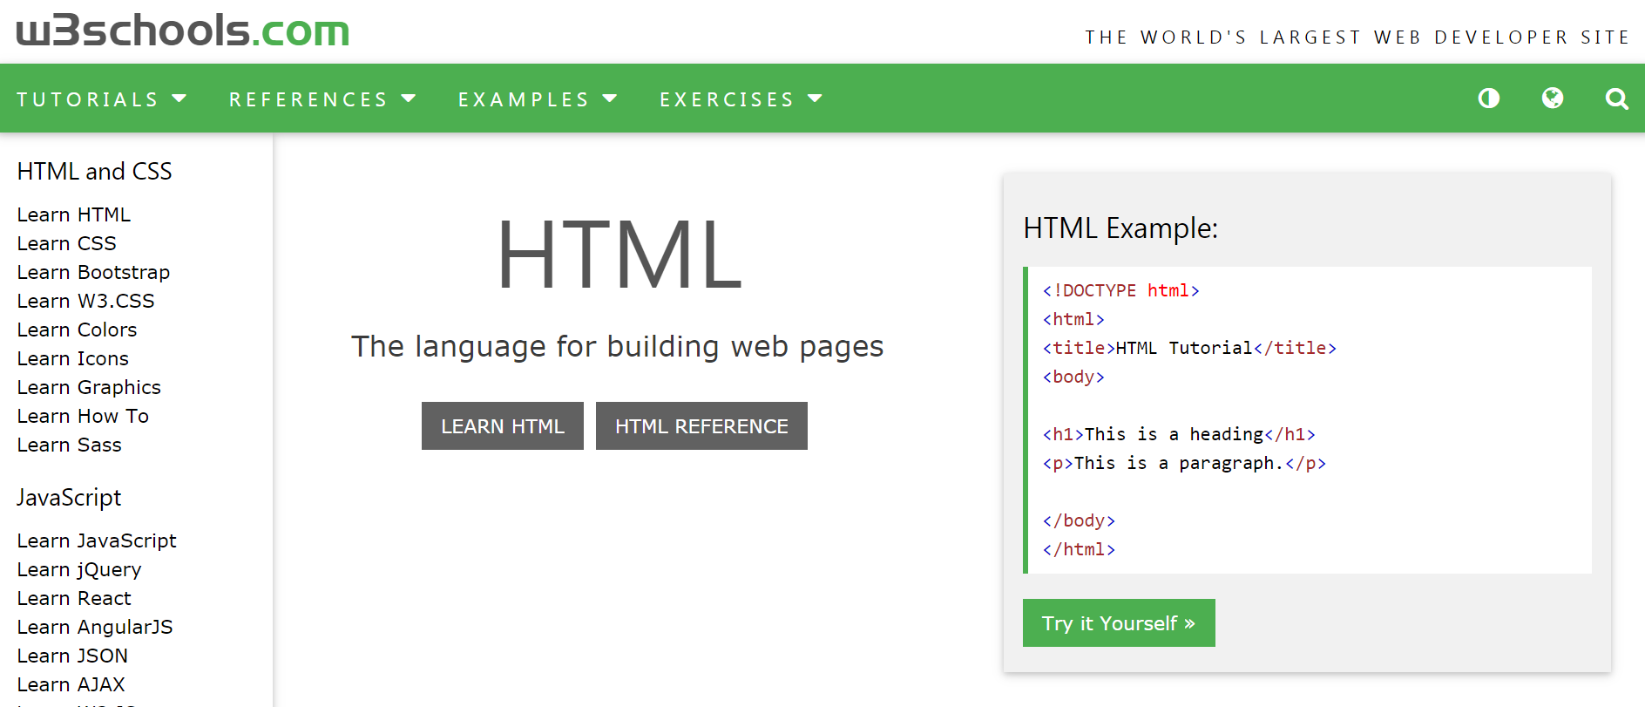This screenshot has height=707, width=1645.
Task: Open Learn Icons sidebar link
Action: pos(73,358)
